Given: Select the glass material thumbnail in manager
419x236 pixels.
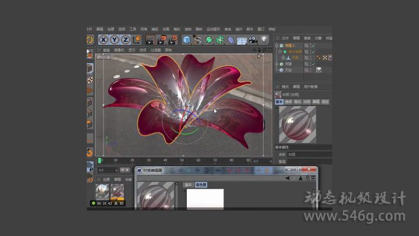Looking at the screenshot, I should 102,192.
